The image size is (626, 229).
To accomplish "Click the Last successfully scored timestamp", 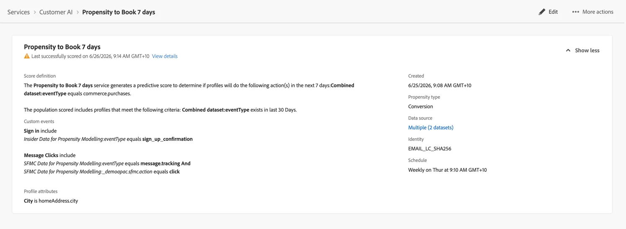I will point(90,56).
